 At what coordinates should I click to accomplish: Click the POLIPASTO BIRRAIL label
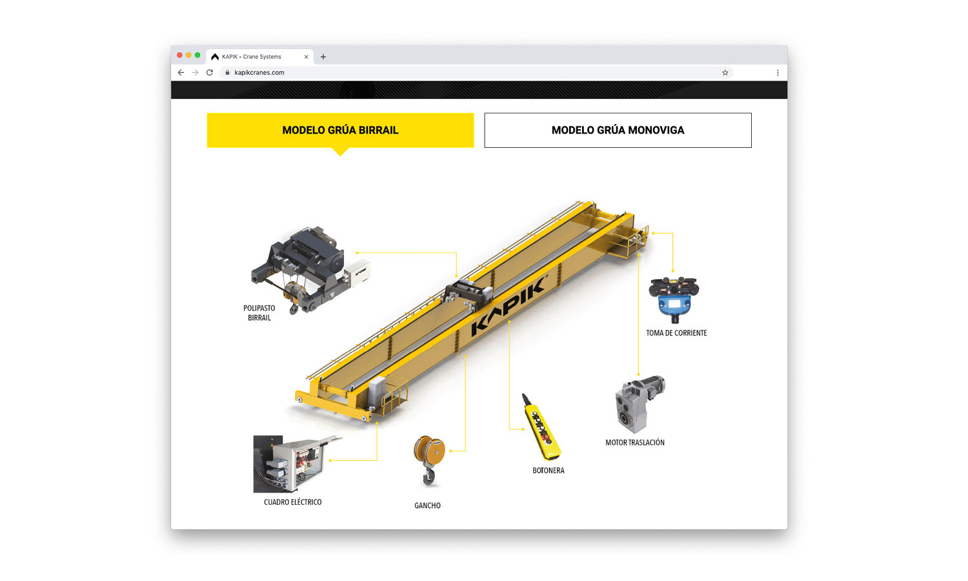259,313
